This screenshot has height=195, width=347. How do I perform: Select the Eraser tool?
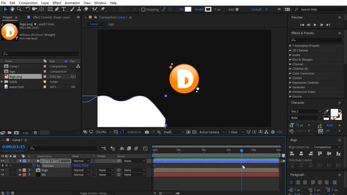click(86, 9)
